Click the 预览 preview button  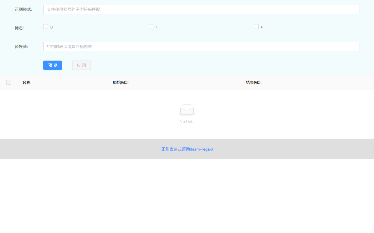pos(52,65)
